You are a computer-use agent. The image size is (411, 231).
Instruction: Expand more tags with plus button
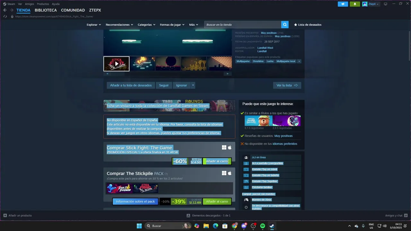point(299,61)
